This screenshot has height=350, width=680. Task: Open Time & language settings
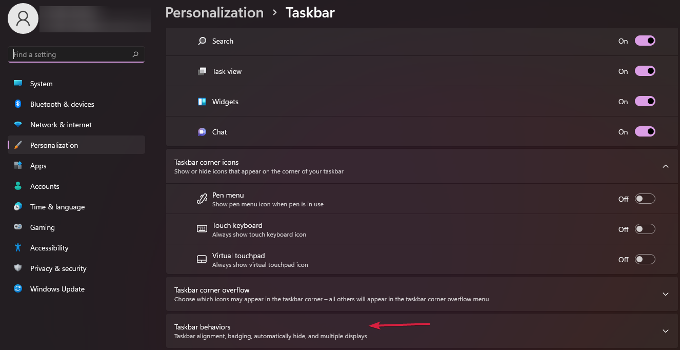coord(57,207)
